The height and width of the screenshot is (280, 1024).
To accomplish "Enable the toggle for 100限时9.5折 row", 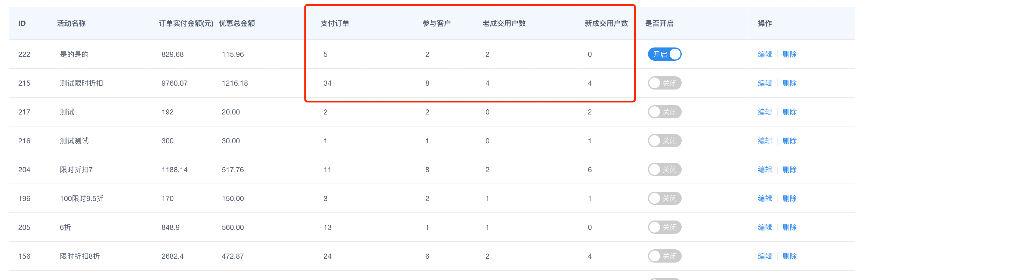I will tap(664, 198).
